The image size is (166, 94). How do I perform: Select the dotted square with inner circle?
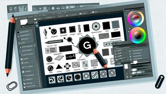(x=63, y=30)
